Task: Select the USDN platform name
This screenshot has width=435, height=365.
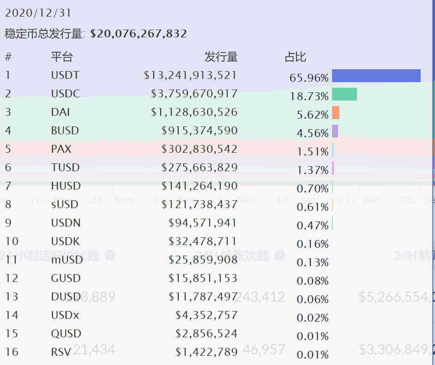Action: [66, 223]
